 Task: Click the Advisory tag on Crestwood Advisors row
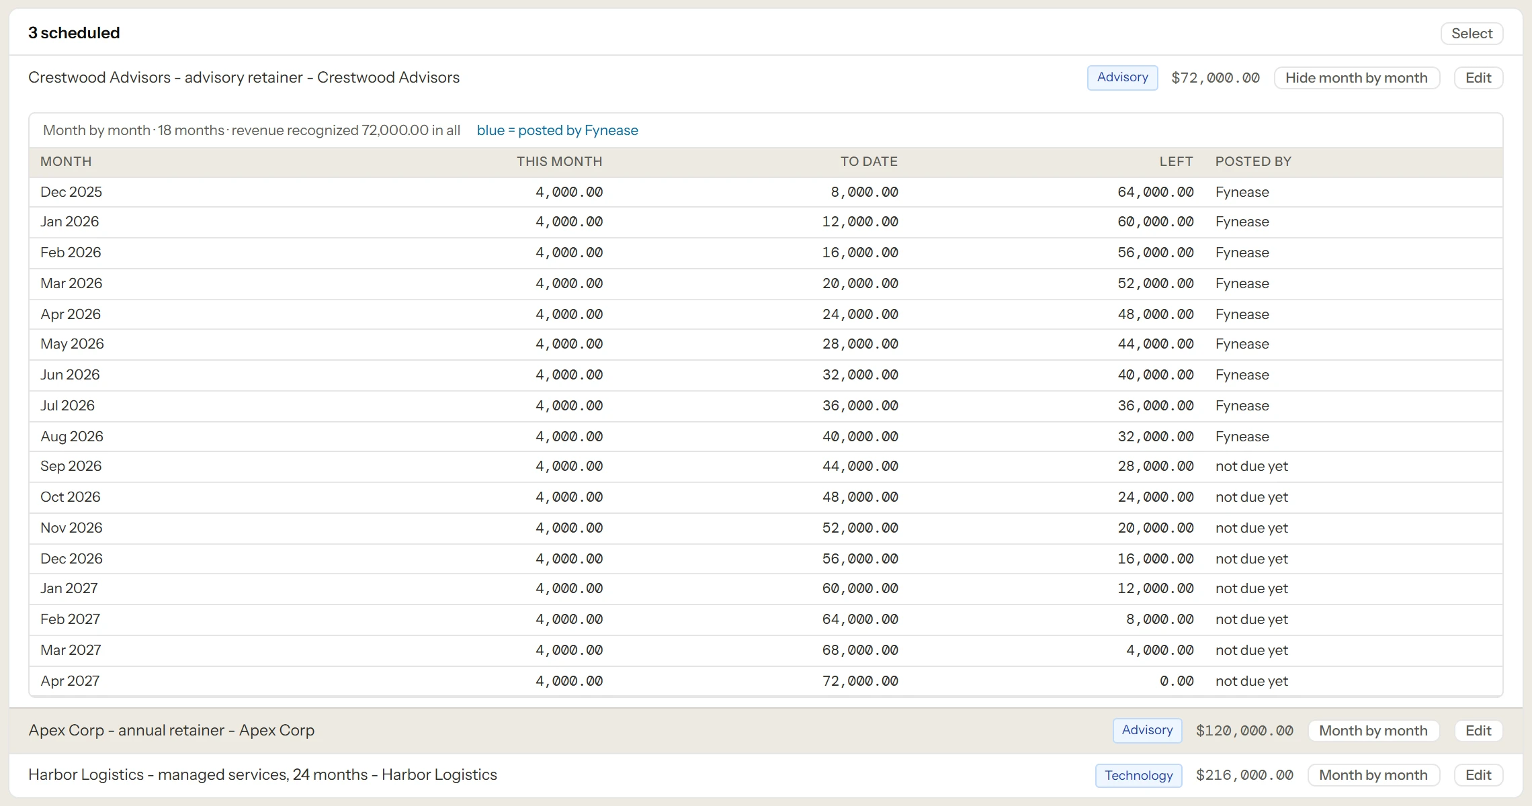click(1122, 77)
